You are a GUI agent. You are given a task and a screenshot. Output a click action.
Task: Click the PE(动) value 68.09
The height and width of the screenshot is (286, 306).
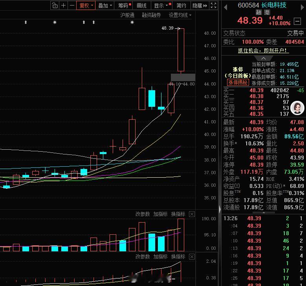[x=297, y=186]
